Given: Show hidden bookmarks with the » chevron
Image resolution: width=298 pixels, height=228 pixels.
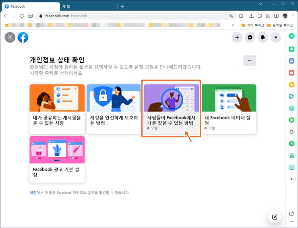Looking at the screenshot, I should tap(233, 25).
